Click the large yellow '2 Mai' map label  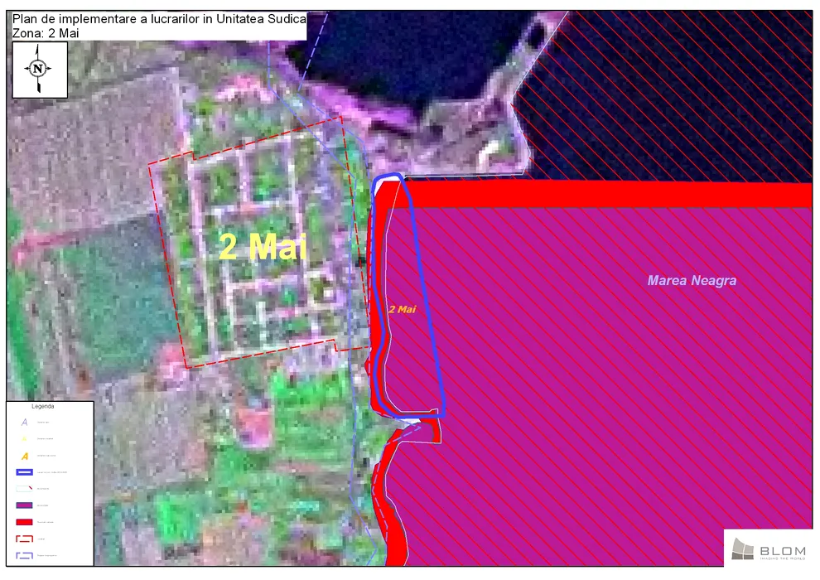(x=263, y=247)
